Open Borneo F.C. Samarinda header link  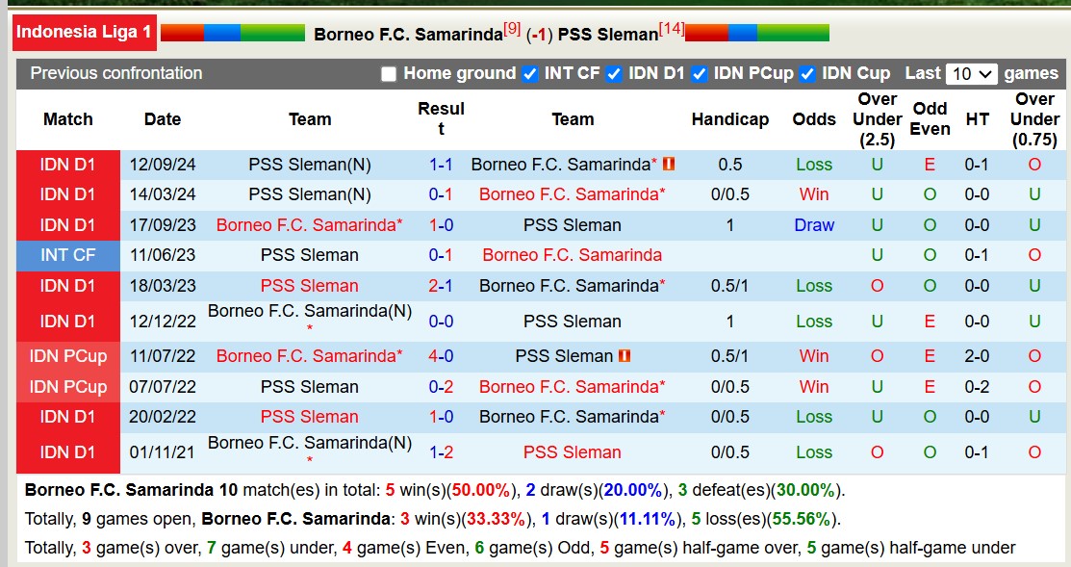tap(408, 34)
